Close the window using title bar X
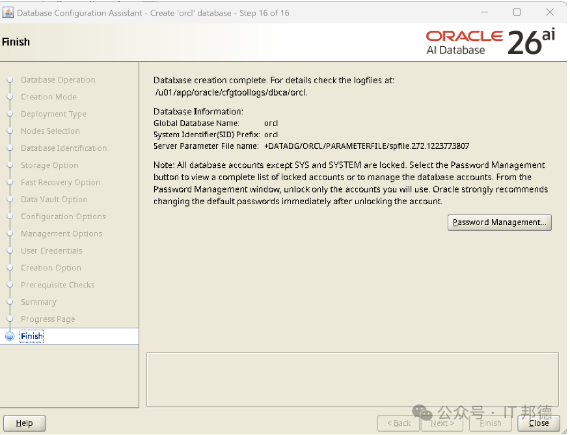This screenshot has width=570, height=435. [x=550, y=12]
